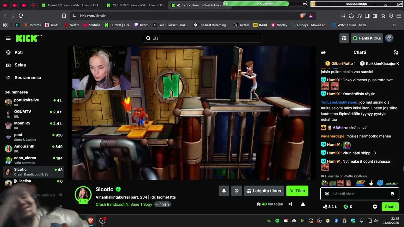Open the chat users list icon
Image resolution: width=404 pixels, height=227 pixels.
point(396,52)
